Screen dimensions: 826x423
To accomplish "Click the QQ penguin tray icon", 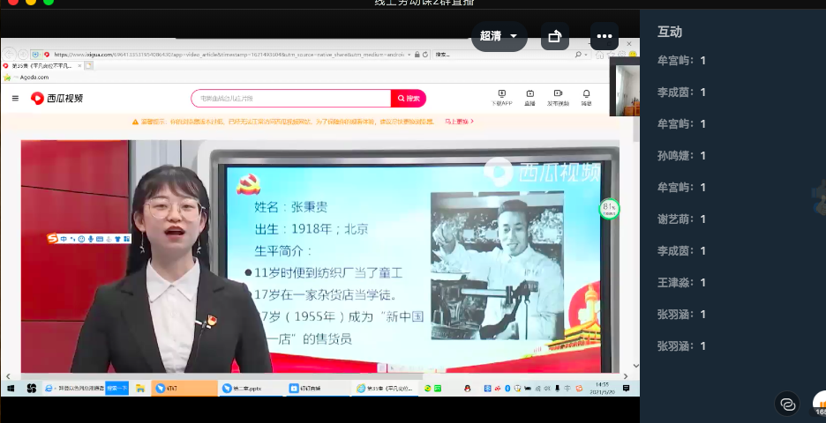I will click(x=467, y=389).
